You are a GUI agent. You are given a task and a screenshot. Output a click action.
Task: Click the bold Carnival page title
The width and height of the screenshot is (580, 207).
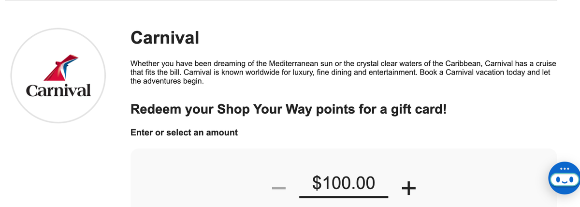(x=164, y=38)
